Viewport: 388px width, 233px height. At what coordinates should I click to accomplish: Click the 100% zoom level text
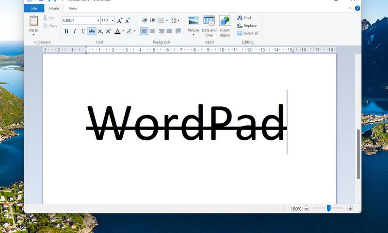tap(296, 209)
